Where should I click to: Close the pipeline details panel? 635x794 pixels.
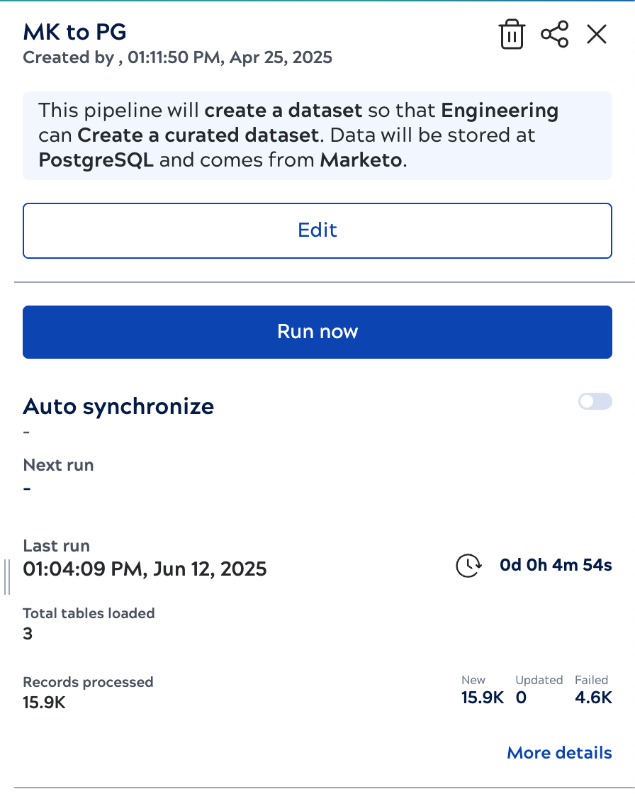pos(597,33)
